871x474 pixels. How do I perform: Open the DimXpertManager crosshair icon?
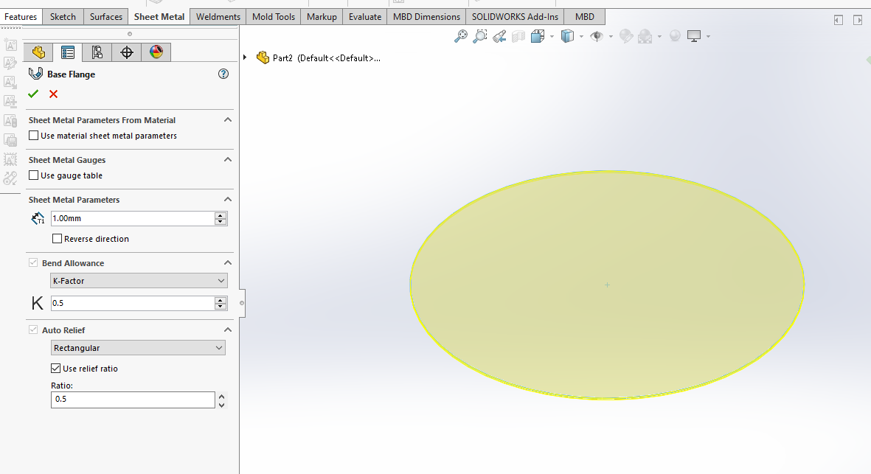[x=127, y=52]
